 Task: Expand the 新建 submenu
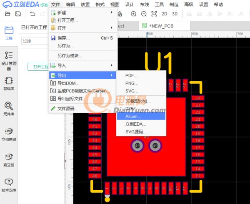pos(83,12)
